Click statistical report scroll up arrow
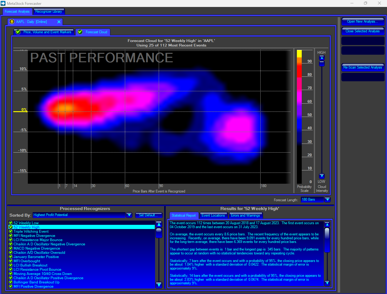387x294 pixels. (x=327, y=225)
